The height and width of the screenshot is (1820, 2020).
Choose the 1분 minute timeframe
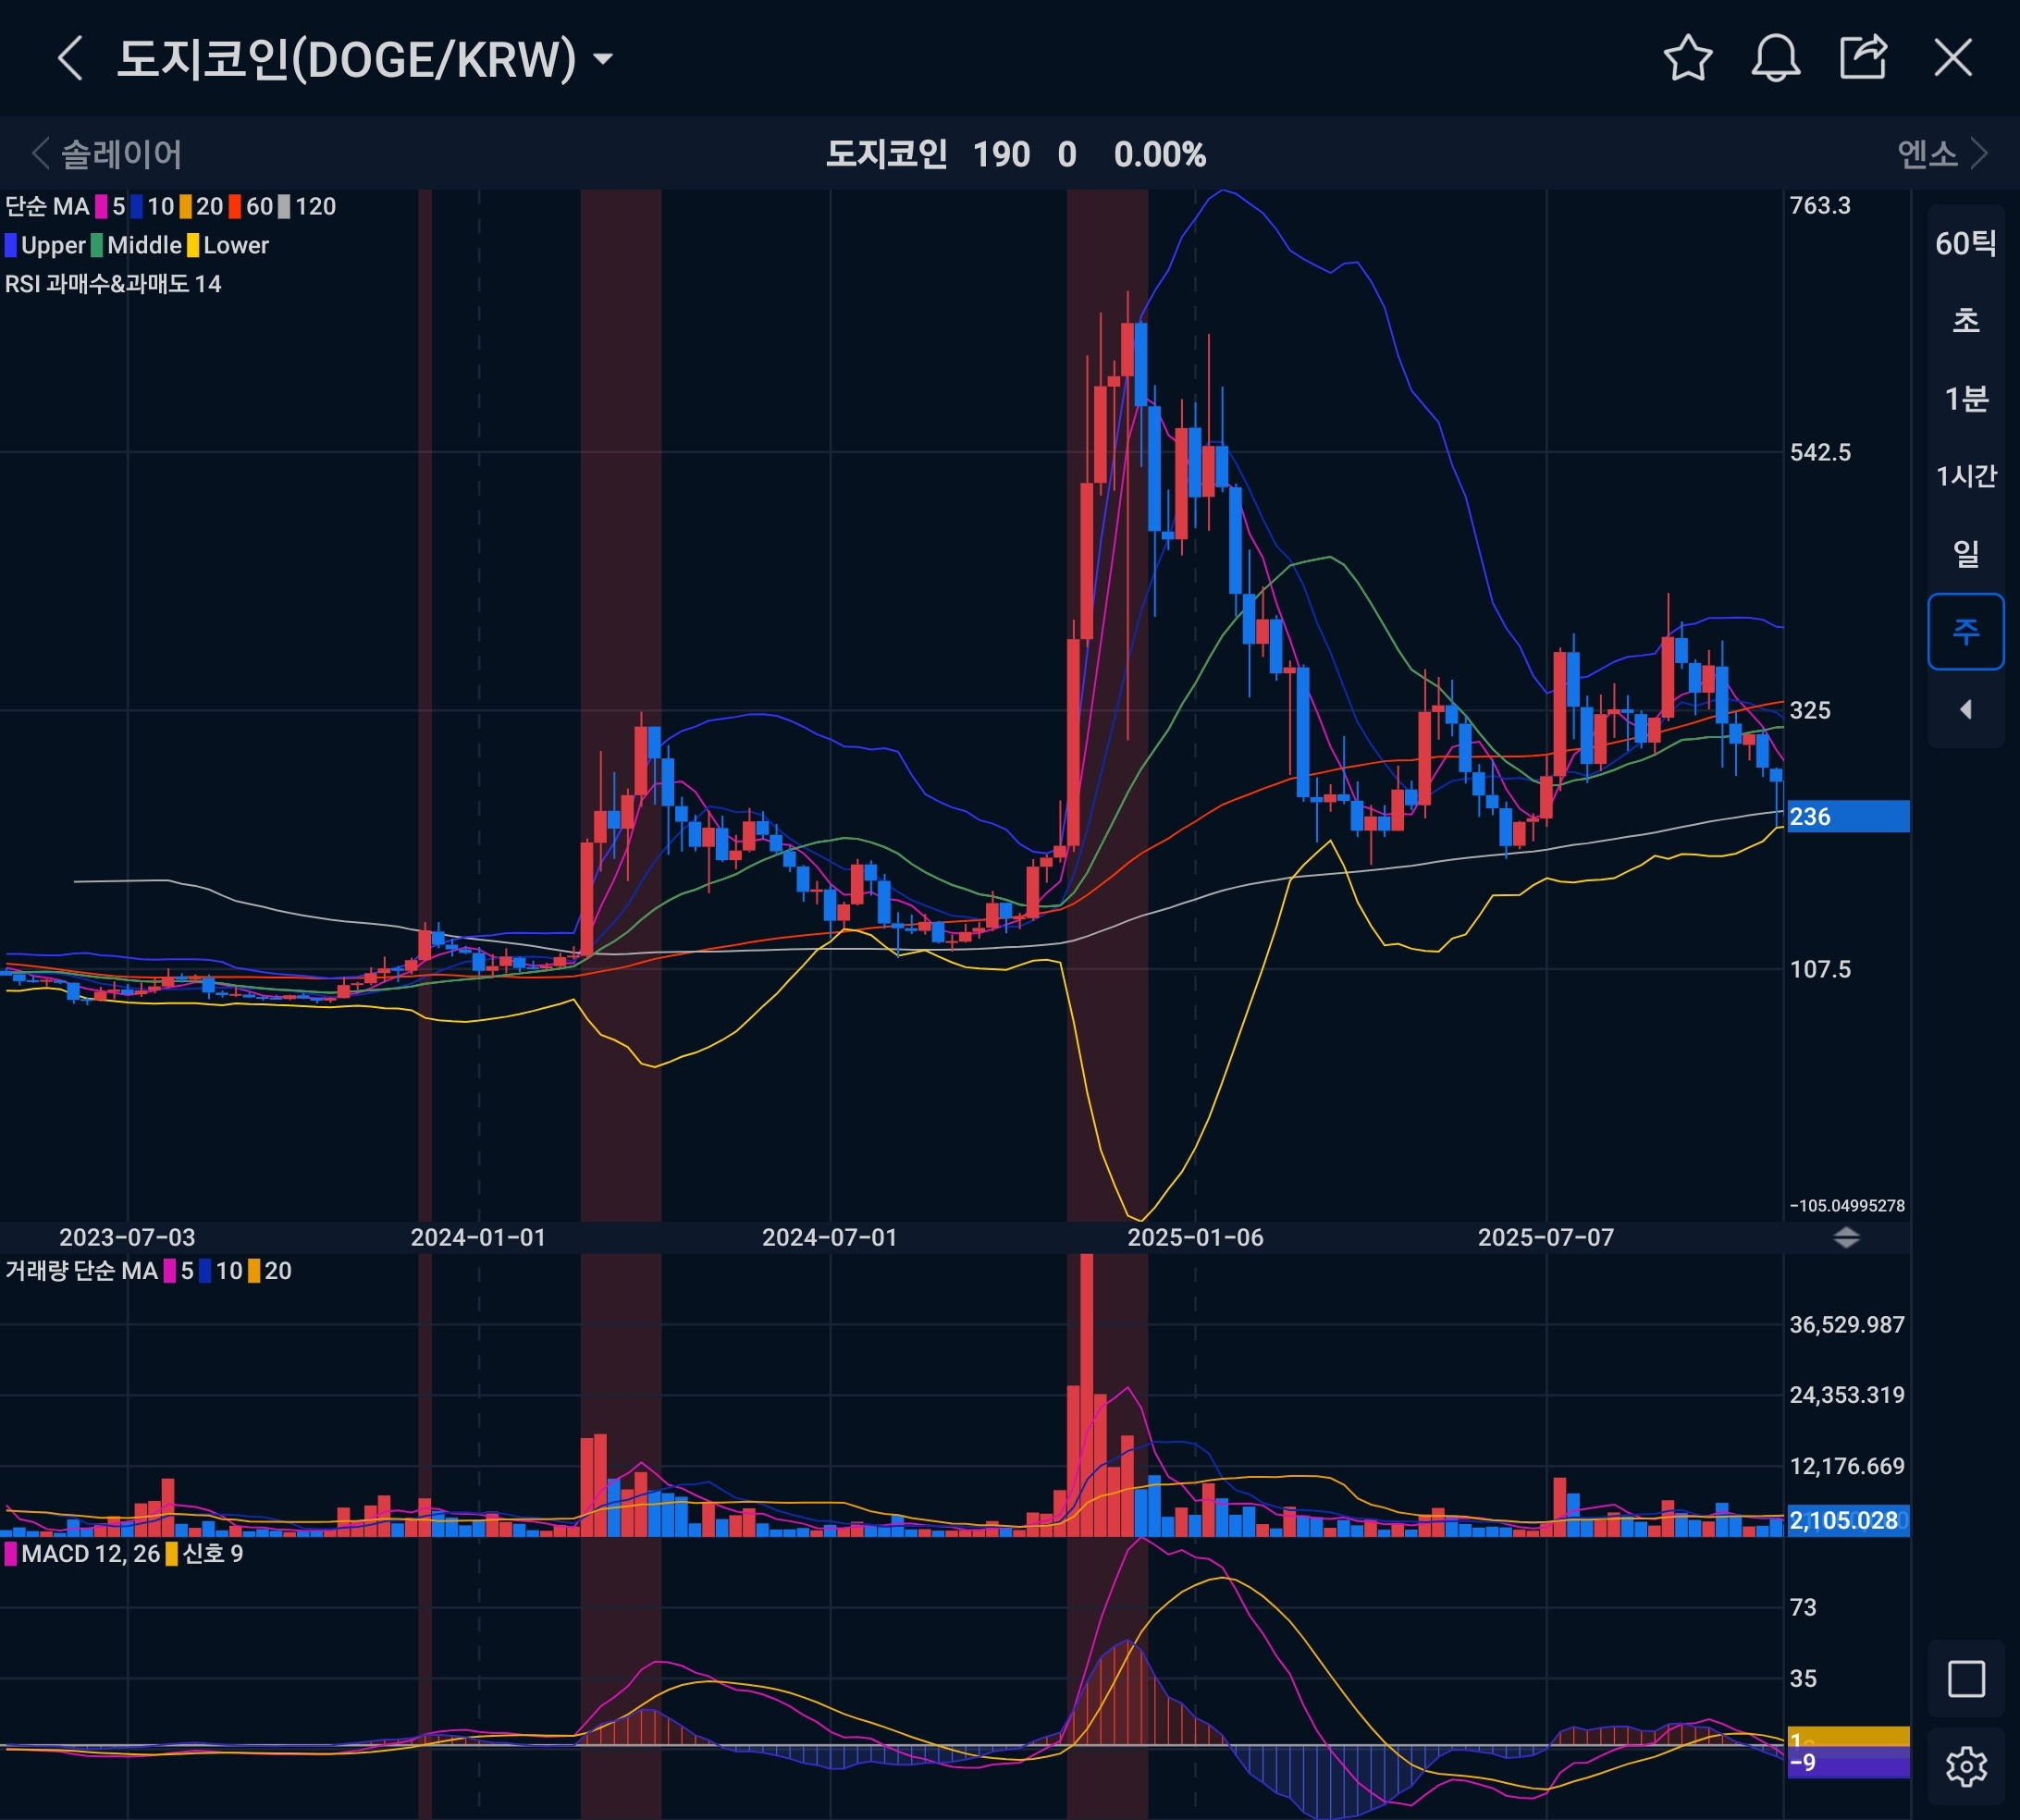coord(1965,399)
